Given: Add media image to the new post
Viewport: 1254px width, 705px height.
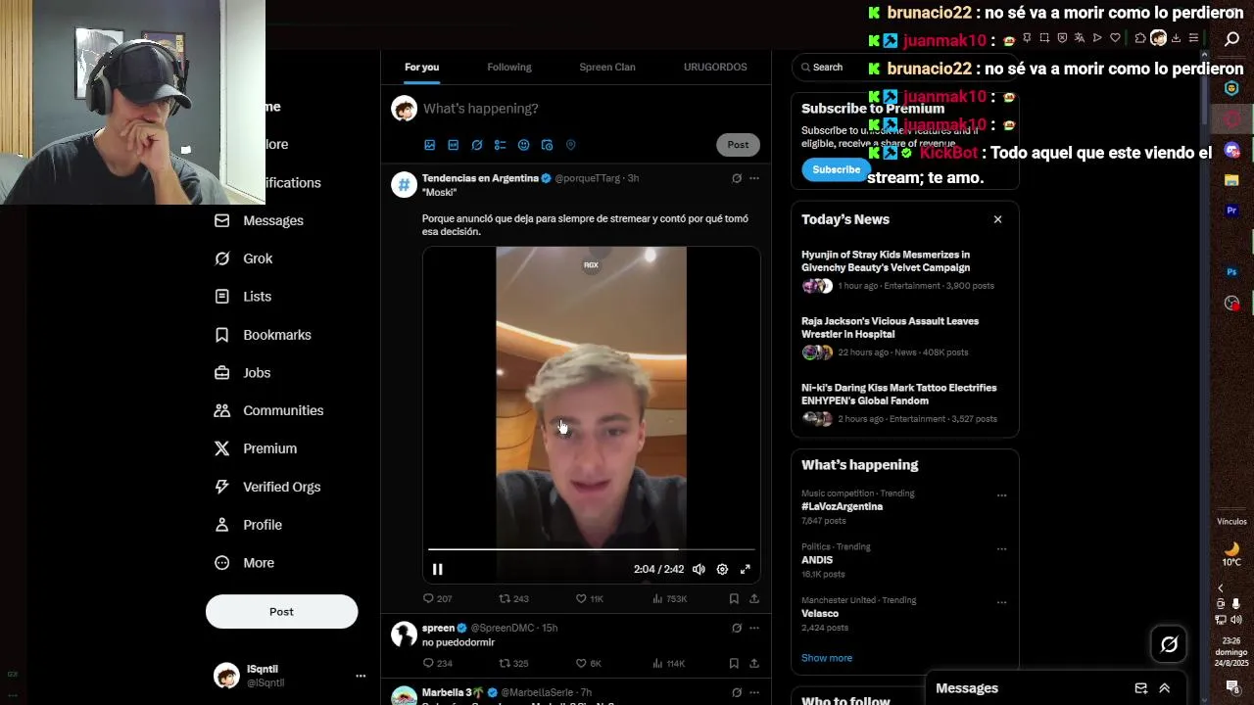Looking at the screenshot, I should (x=429, y=145).
